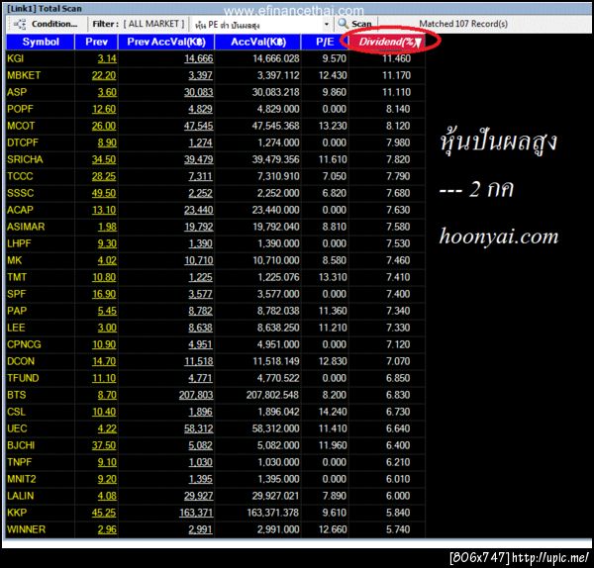This screenshot has height=568, width=594.
Task: Select the LEE symbol
Action: tap(16, 328)
